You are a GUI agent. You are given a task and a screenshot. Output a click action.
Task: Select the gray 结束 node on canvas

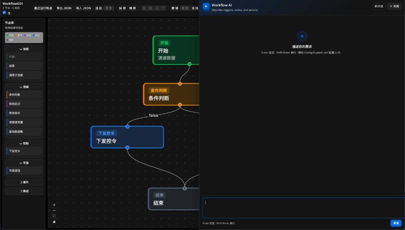coord(174,199)
